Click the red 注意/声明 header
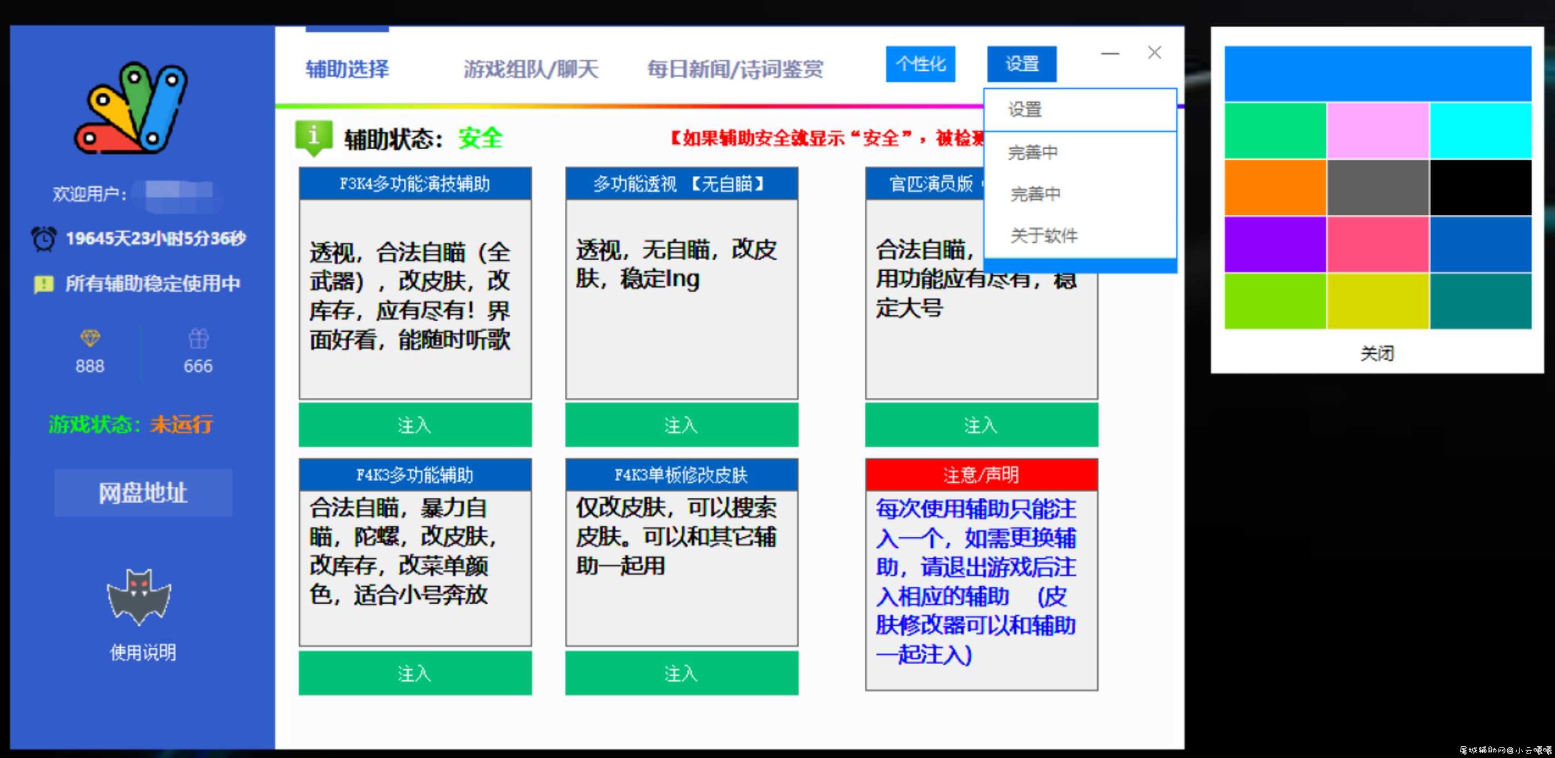 point(981,475)
